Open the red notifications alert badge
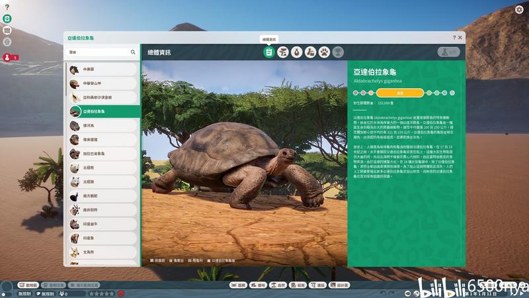Viewport: 529px width, 298px height. [10, 58]
